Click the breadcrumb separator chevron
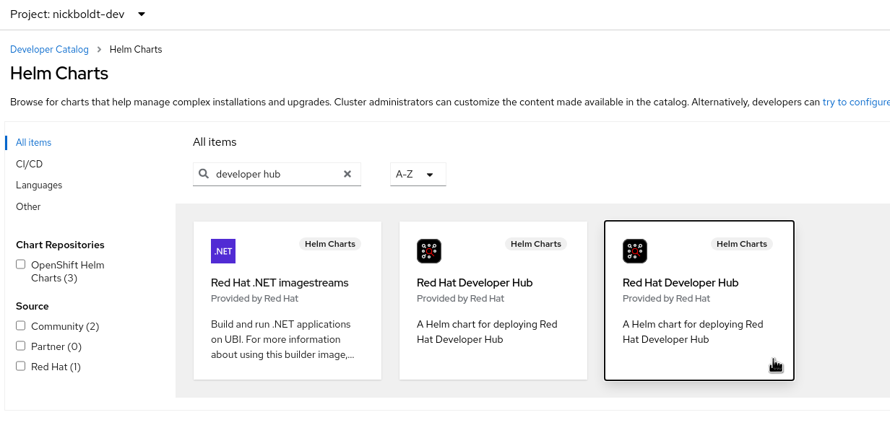Image resolution: width=890 pixels, height=433 pixels. click(99, 50)
